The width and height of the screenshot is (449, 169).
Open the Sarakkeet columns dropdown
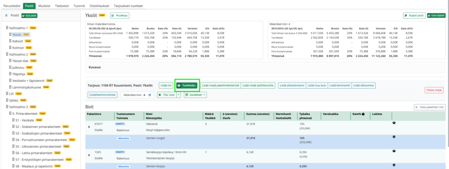click(195, 95)
